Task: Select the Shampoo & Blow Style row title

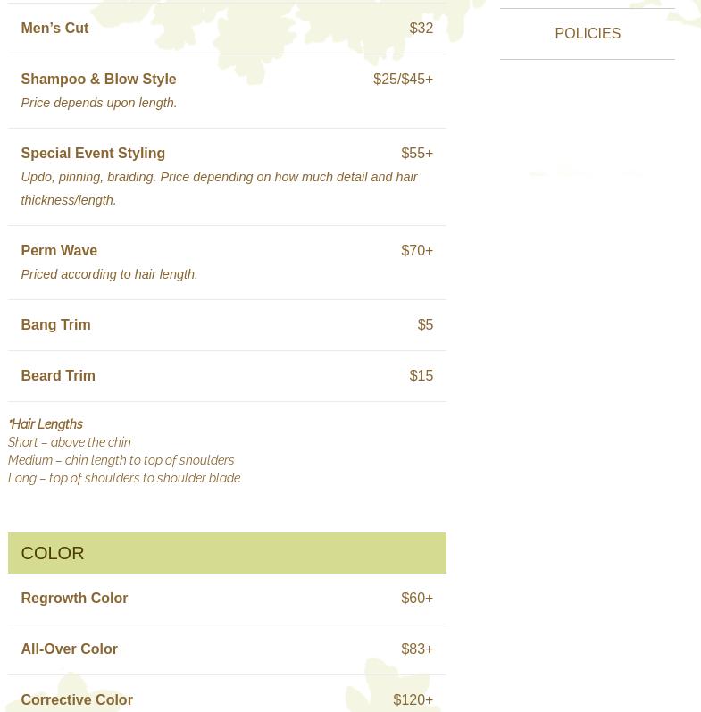Action: pyautogui.click(x=98, y=80)
